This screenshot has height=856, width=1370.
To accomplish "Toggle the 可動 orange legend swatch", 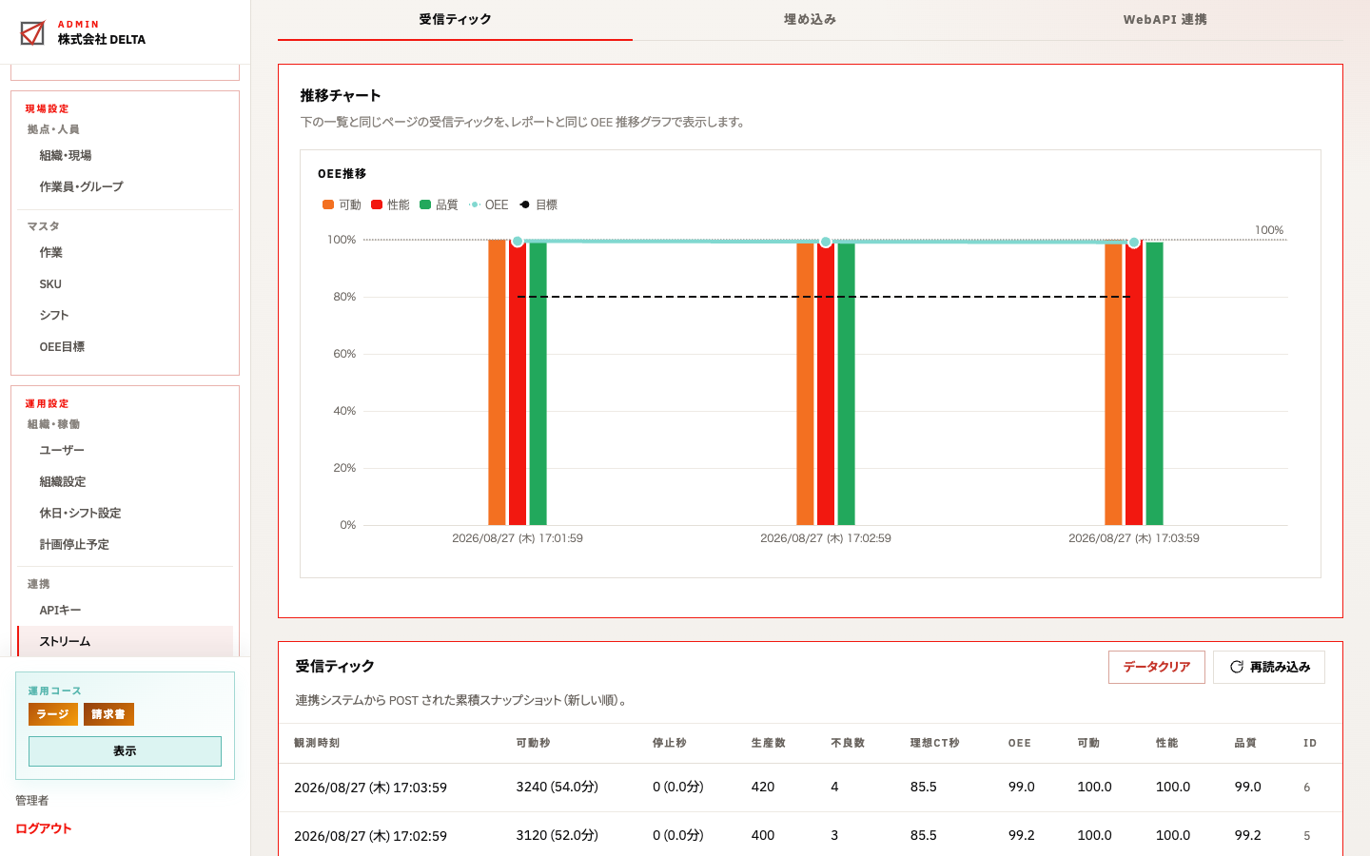I will coord(328,204).
